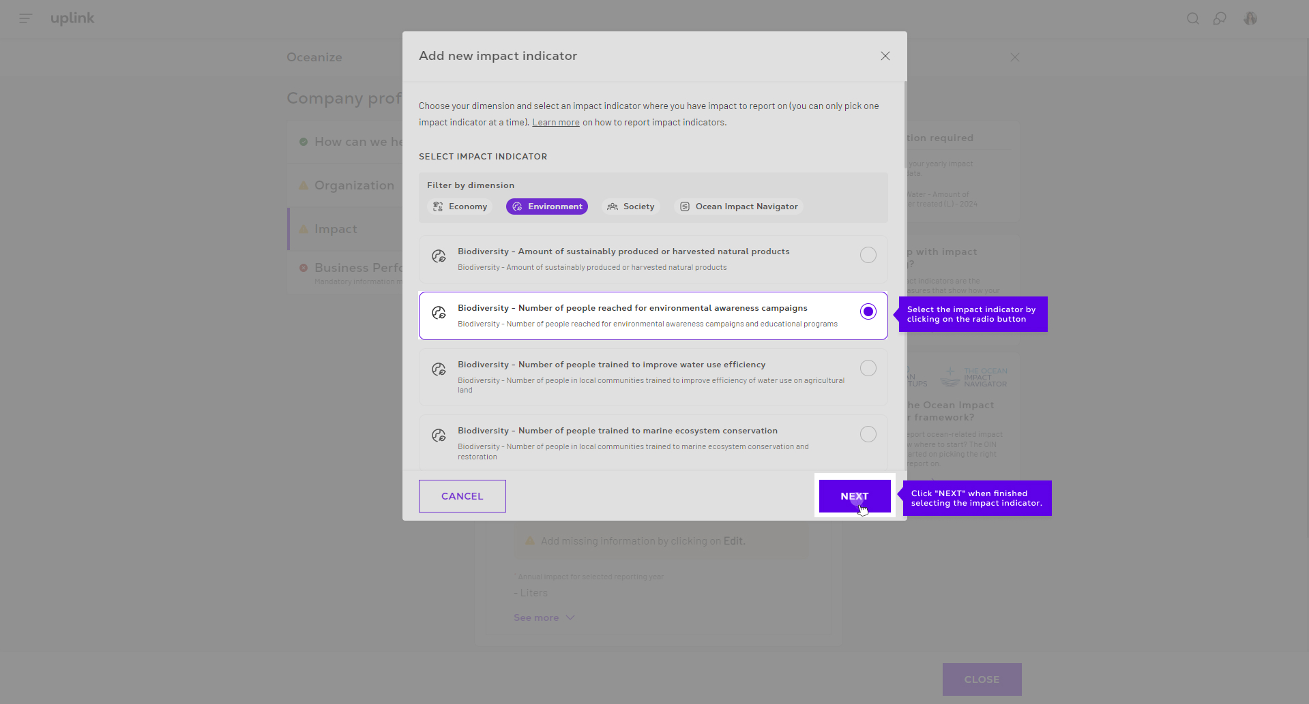Click icon beside sustainably produced natural products
The width and height of the screenshot is (1309, 704).
coord(439,256)
